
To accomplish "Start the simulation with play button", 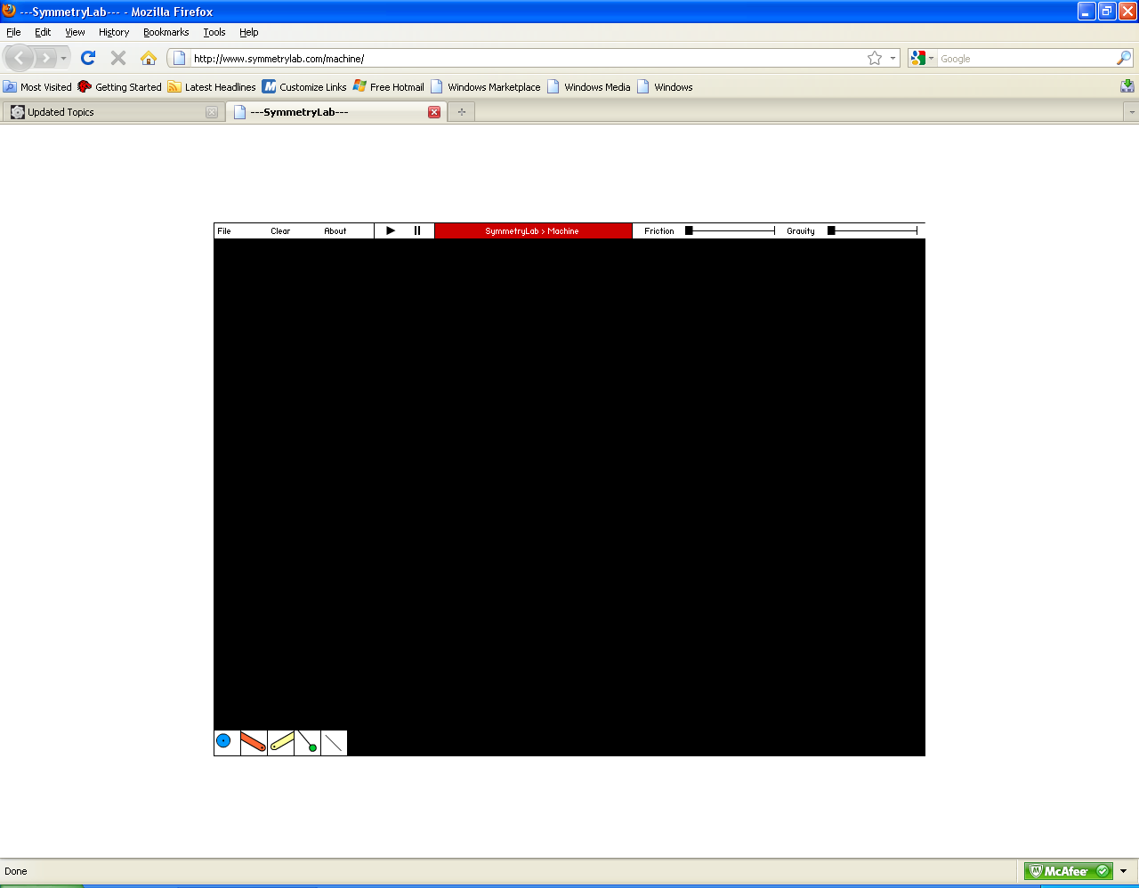I will (391, 230).
